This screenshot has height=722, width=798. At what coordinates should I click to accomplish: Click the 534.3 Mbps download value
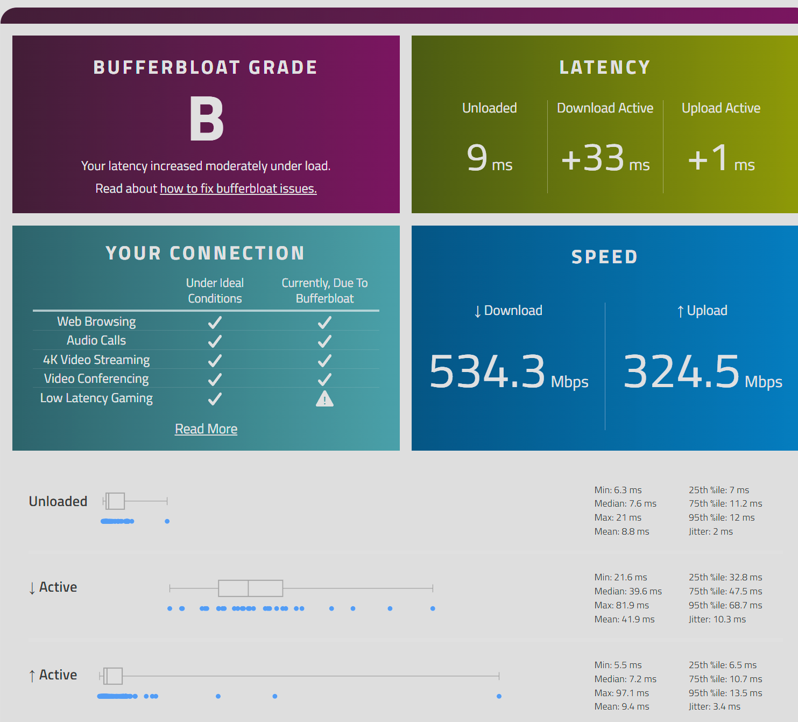coord(509,371)
